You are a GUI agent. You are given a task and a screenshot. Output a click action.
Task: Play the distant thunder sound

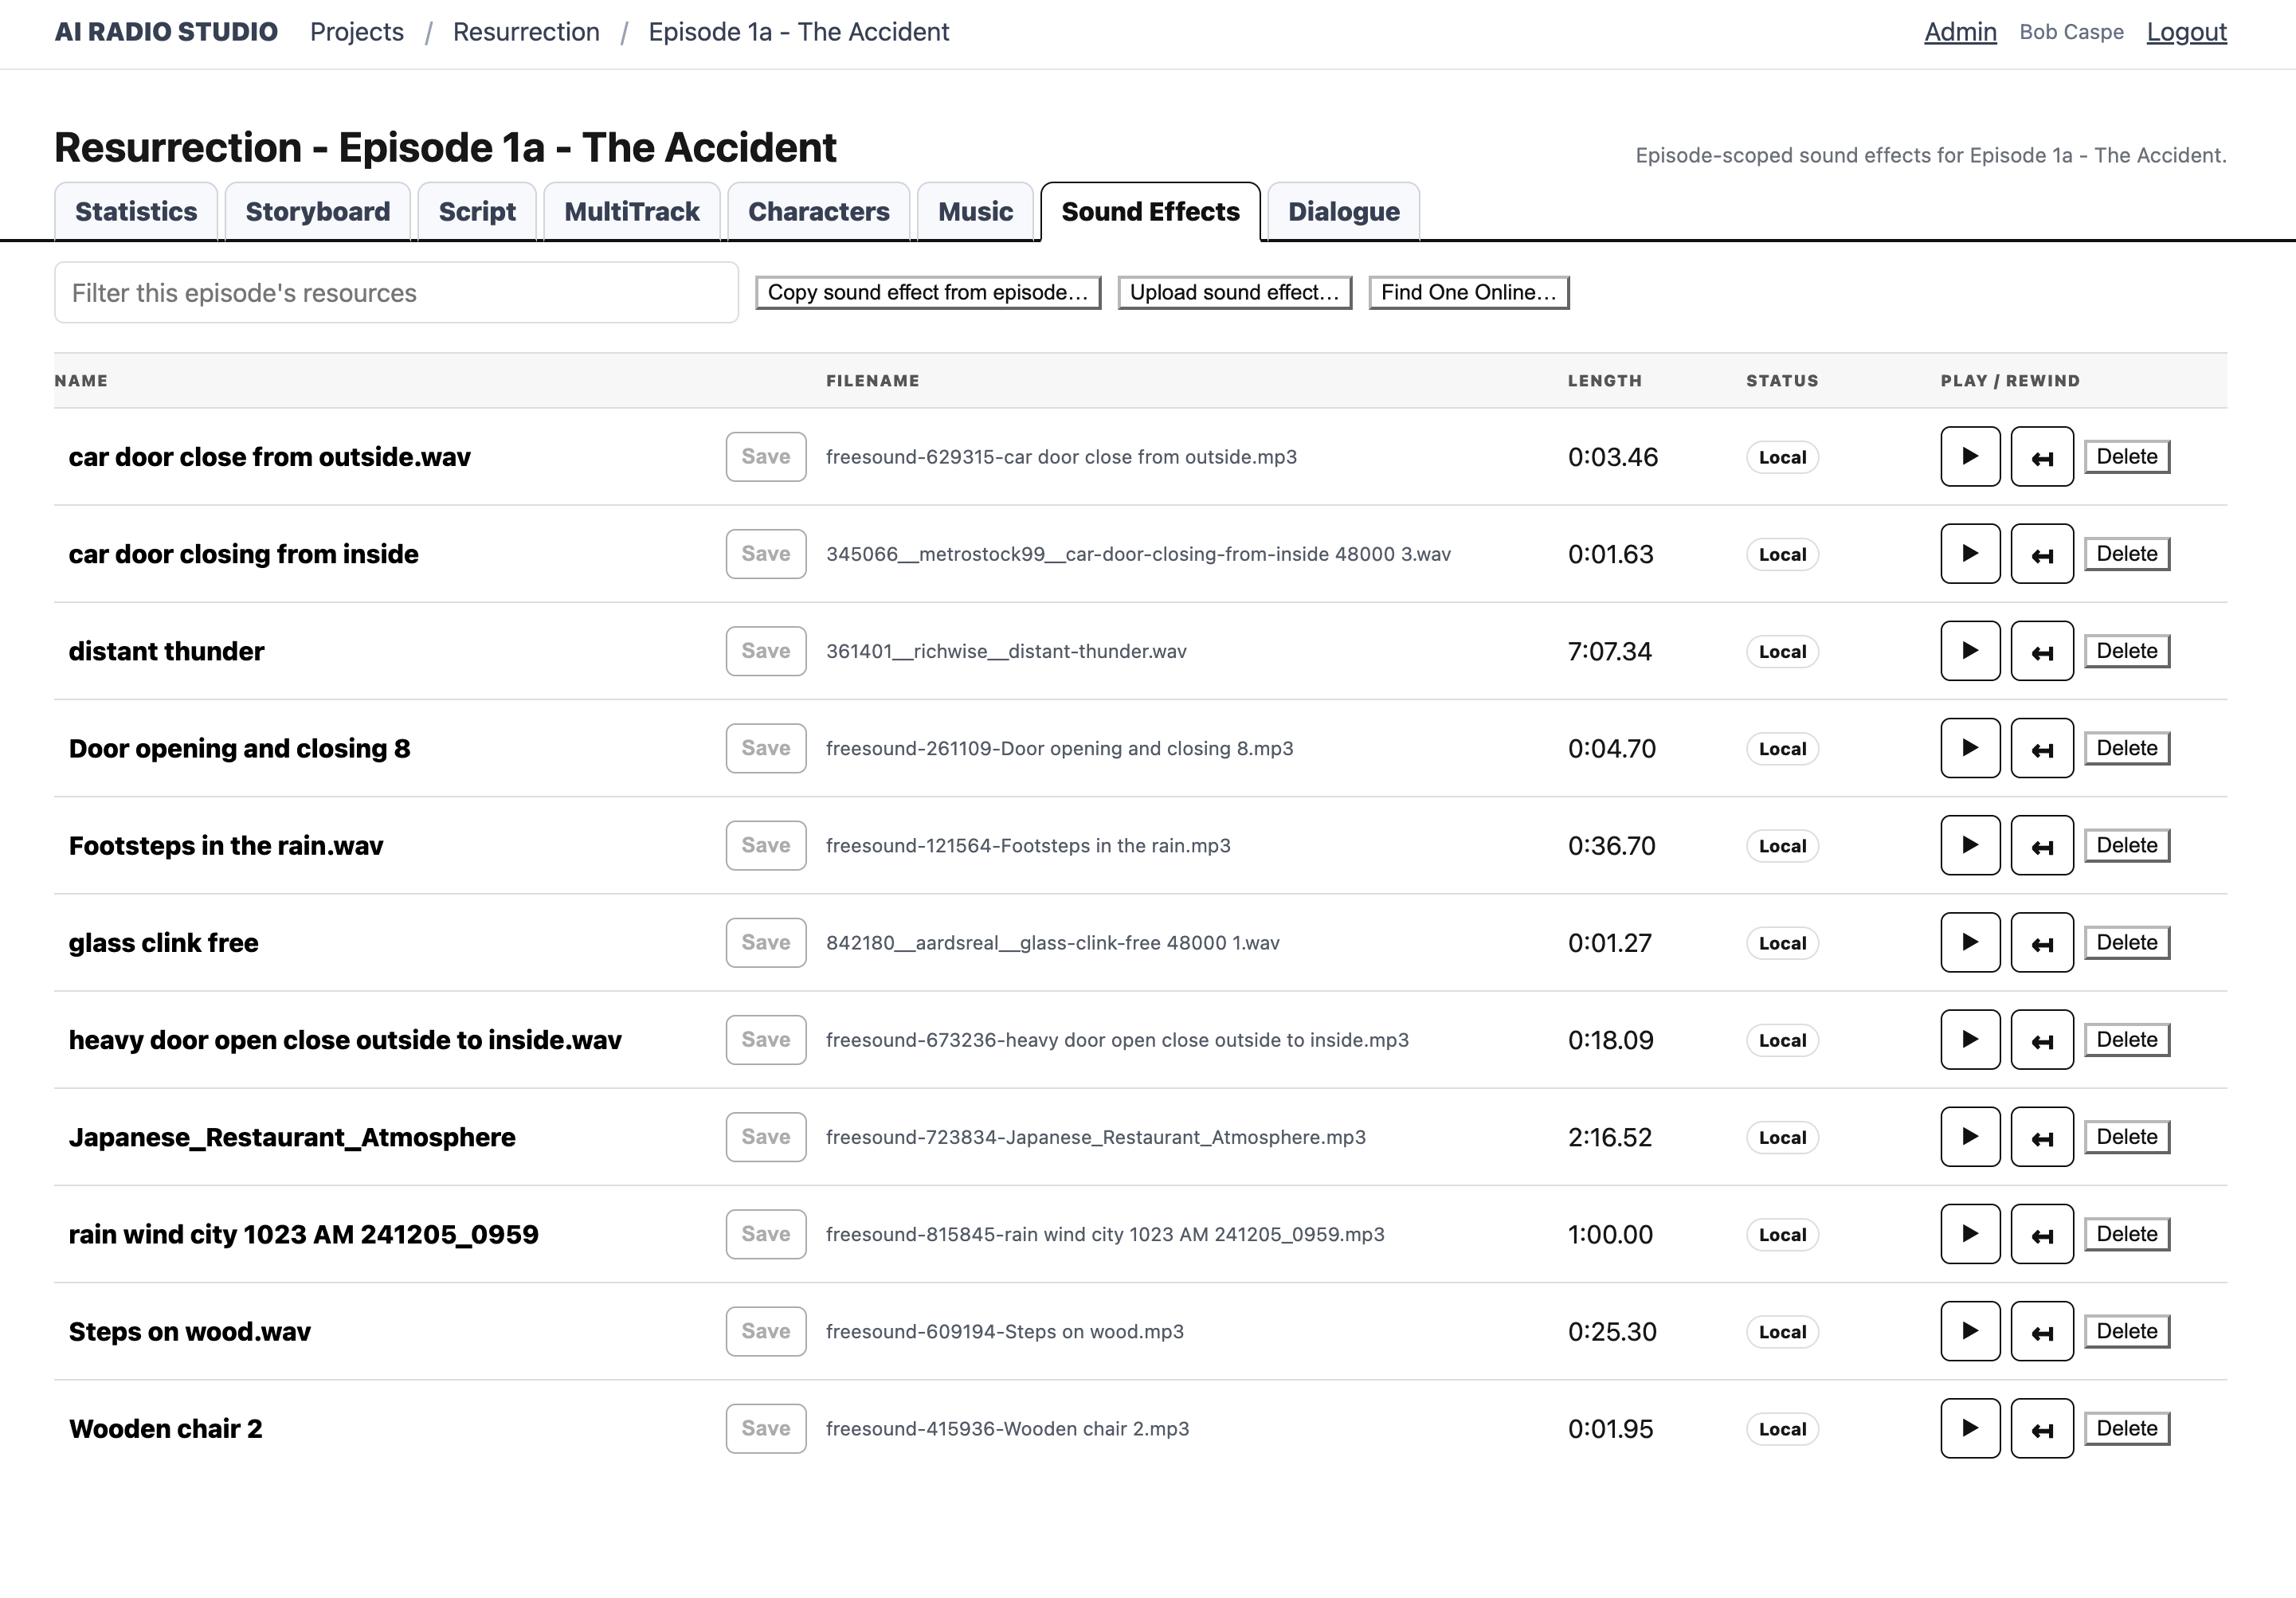pyautogui.click(x=1970, y=650)
